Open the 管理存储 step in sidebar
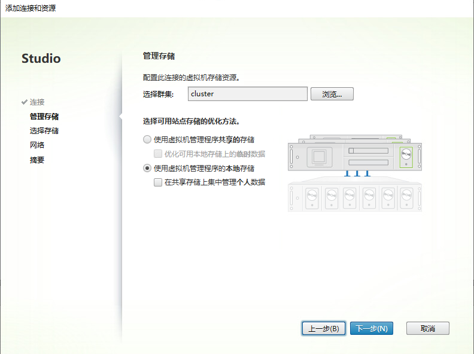 (44, 117)
